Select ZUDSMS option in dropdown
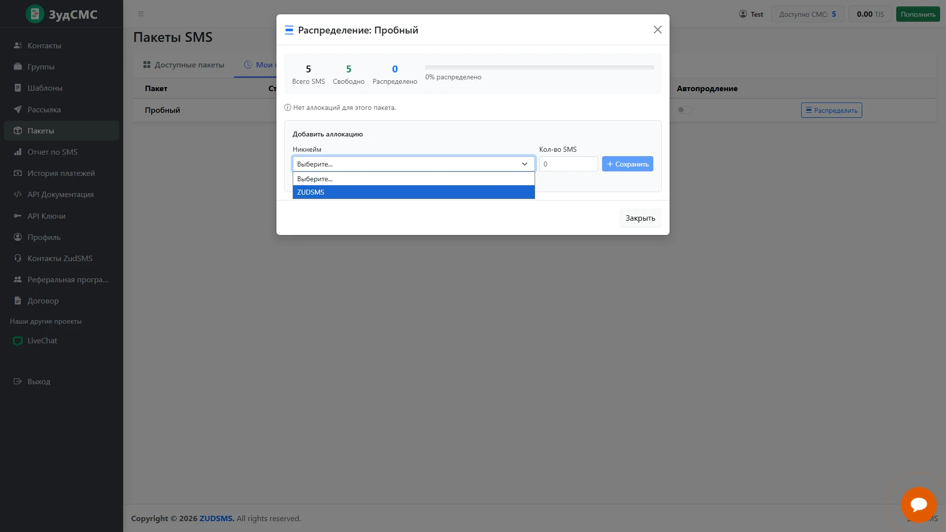This screenshot has height=532, width=946. coord(414,192)
